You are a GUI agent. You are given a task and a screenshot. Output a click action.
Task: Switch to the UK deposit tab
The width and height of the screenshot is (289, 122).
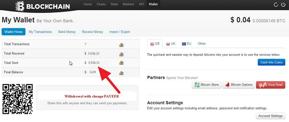[171, 44]
